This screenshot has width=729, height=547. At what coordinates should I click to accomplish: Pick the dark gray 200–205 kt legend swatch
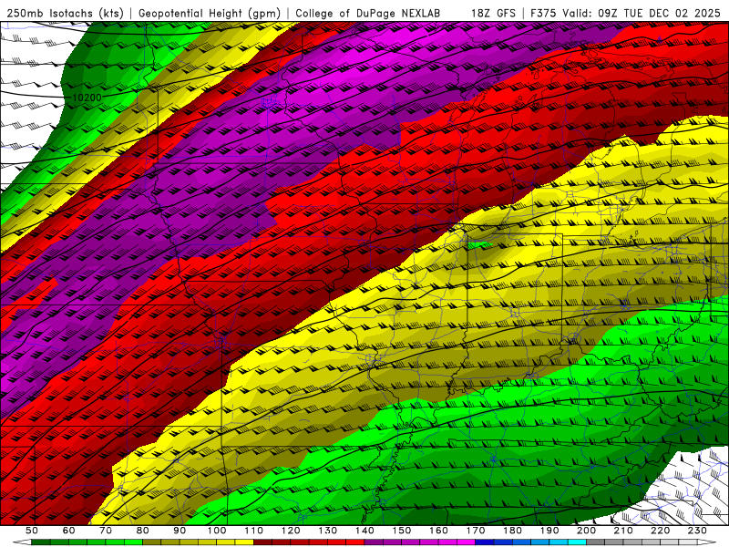(596, 542)
